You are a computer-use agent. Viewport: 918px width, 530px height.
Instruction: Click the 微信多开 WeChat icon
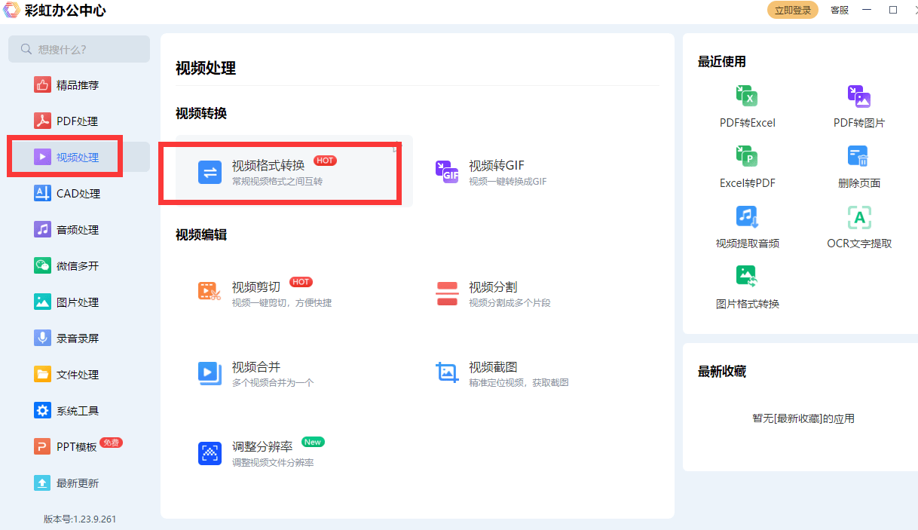coord(42,265)
